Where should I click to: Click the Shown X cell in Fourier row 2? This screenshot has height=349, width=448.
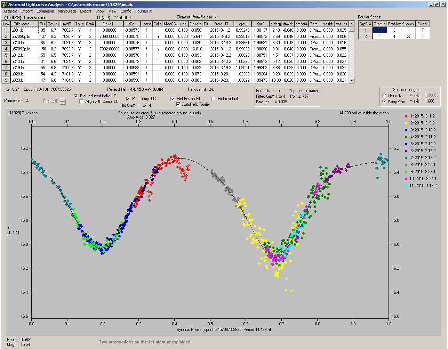point(408,36)
